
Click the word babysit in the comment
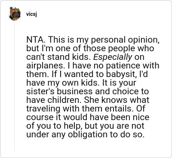121,74
